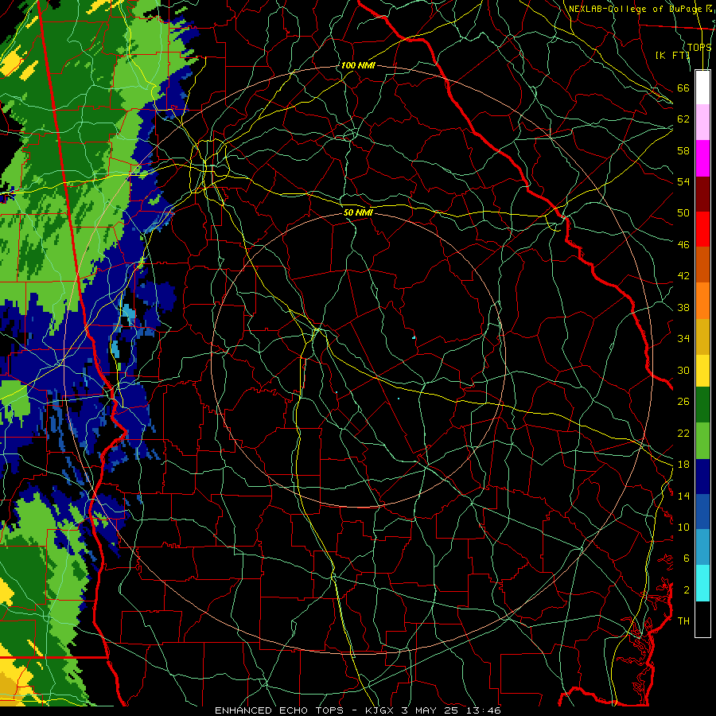Click the magenta 58 kft legend swatch
This screenshot has width=716, height=716.
pos(702,158)
